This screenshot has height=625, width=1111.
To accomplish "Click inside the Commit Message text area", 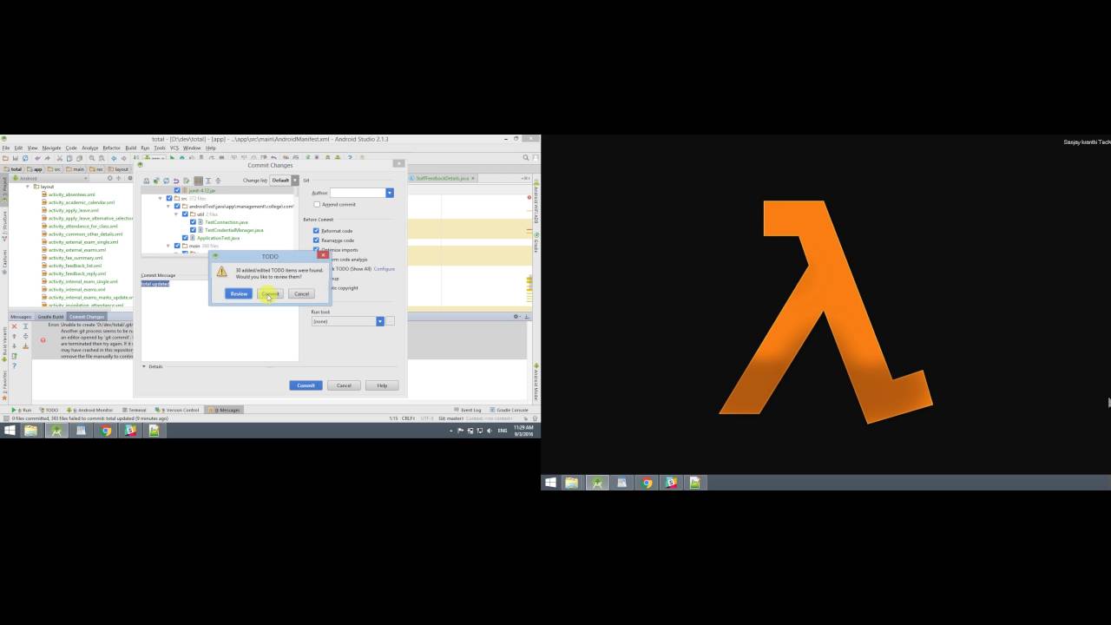I will coord(220,319).
